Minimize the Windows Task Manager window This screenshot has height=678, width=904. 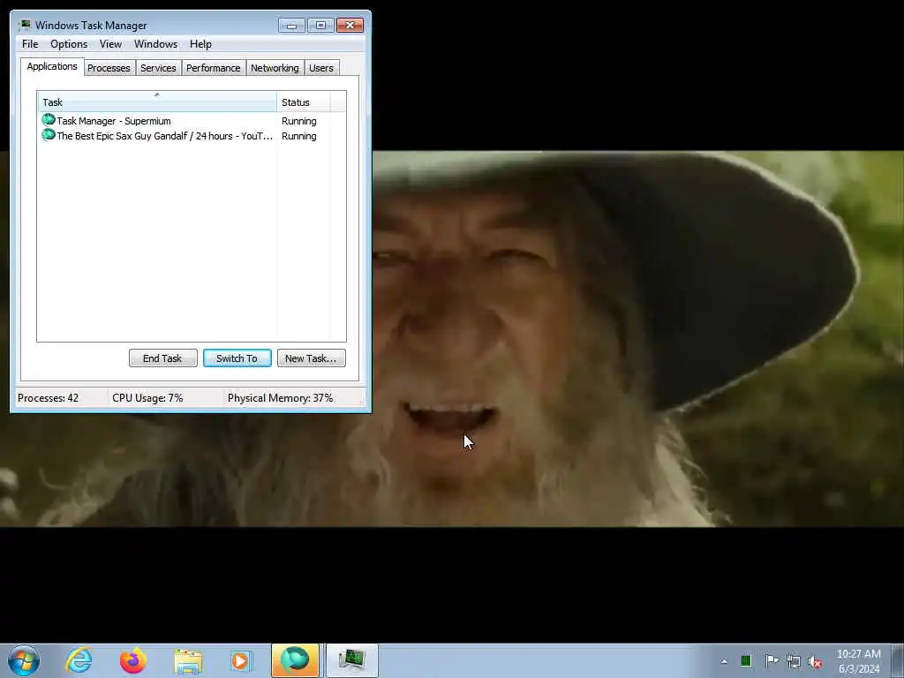[291, 25]
